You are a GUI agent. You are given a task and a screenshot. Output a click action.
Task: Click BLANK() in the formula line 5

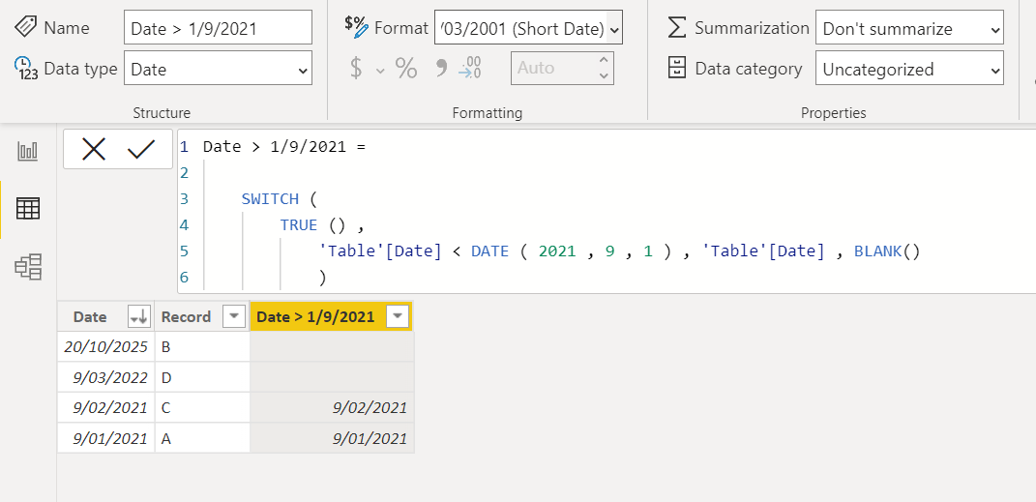[x=887, y=251]
